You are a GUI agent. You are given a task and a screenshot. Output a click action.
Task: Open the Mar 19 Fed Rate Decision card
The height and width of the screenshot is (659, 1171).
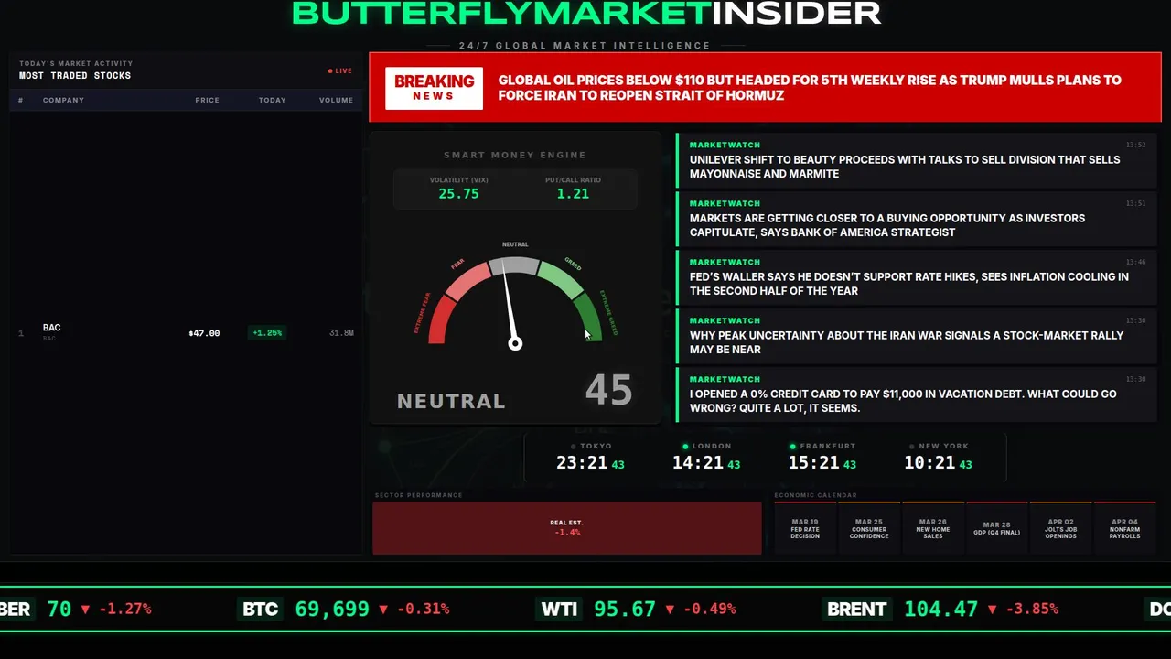pos(805,528)
